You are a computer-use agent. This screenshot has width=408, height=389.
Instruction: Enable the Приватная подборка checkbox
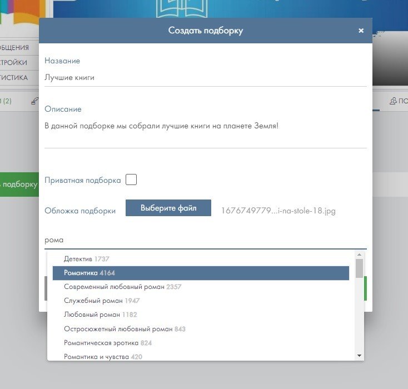[131, 180]
